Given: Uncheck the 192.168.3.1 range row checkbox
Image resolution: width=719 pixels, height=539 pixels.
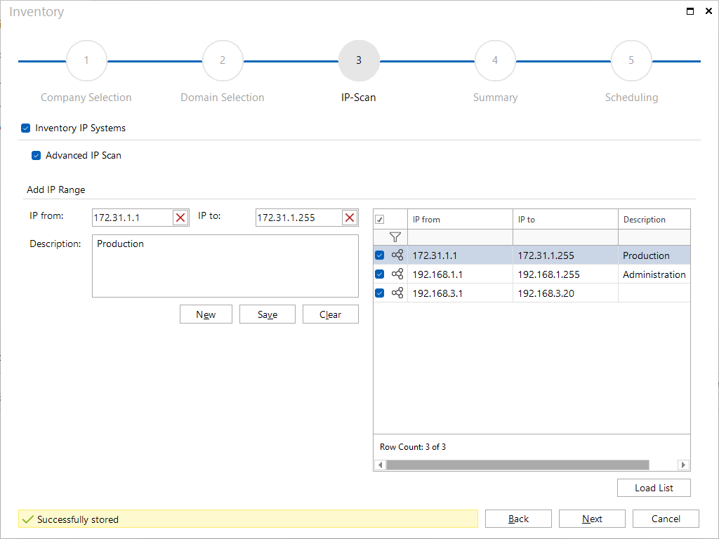Looking at the screenshot, I should tap(380, 293).
